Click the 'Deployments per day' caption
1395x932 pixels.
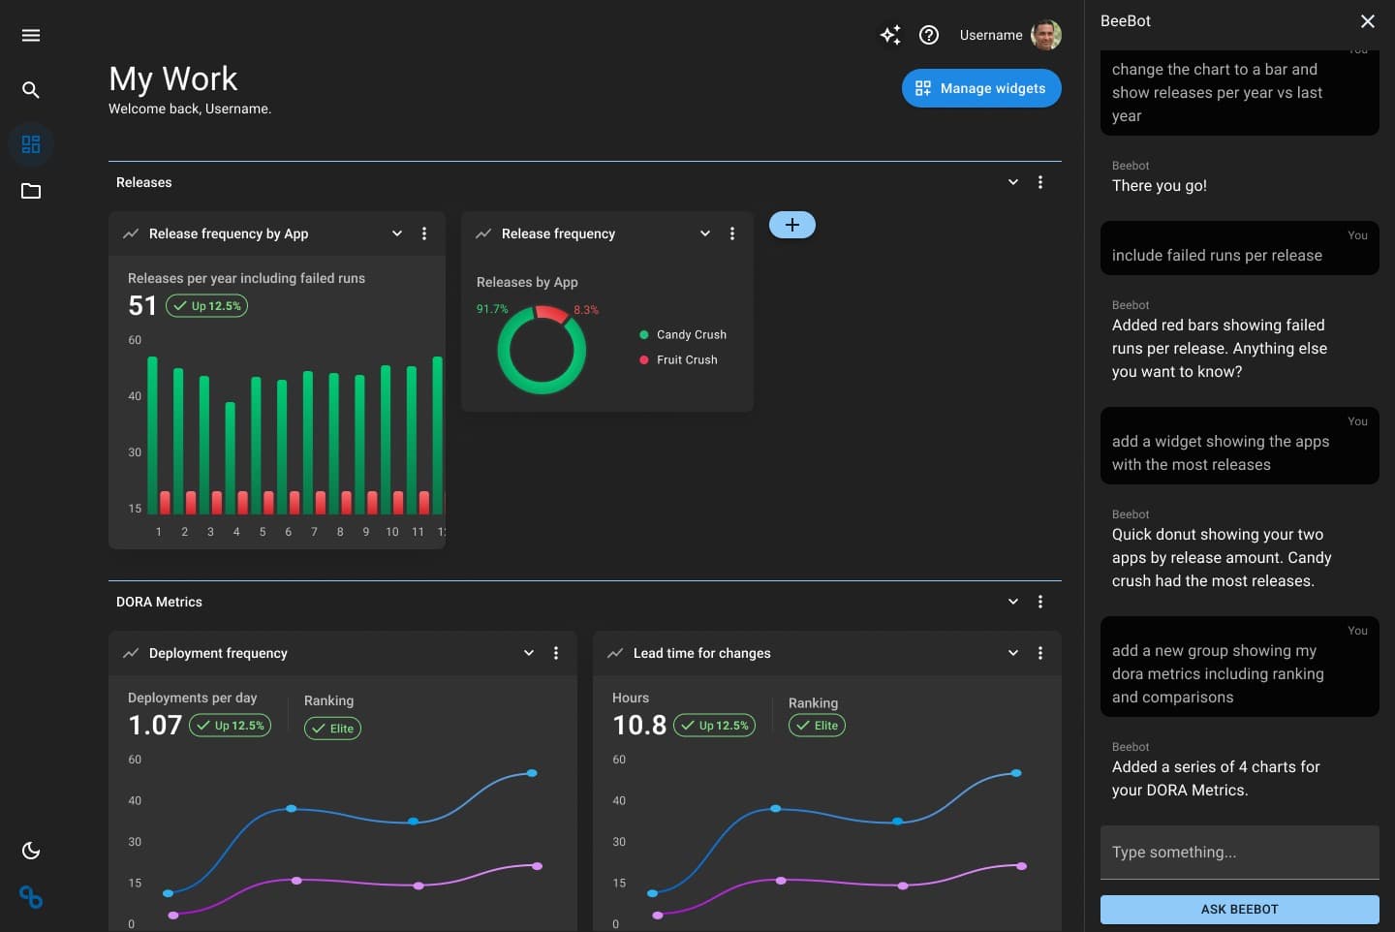[193, 698]
